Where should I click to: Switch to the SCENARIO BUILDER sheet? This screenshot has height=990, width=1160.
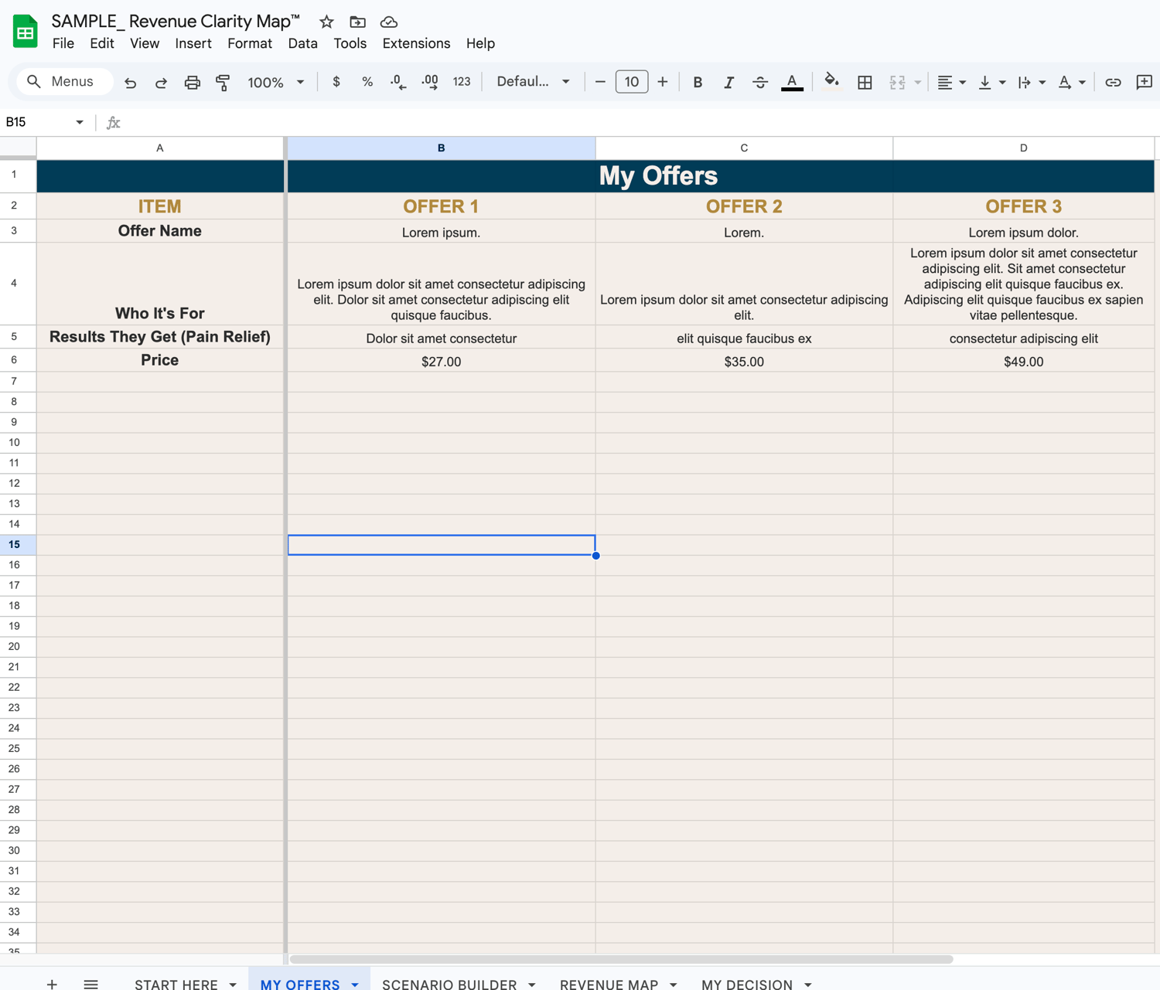tap(449, 984)
